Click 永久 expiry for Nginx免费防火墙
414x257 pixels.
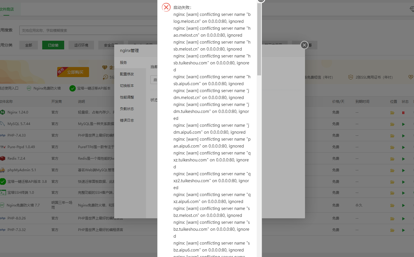pos(359,205)
